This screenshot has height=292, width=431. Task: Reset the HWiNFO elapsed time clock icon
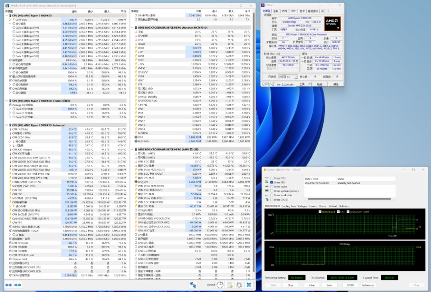tap(220, 285)
